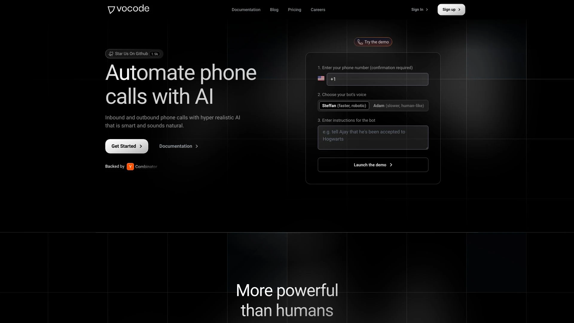Open the Pricing menu item
This screenshot has height=323, width=574.
click(x=294, y=10)
